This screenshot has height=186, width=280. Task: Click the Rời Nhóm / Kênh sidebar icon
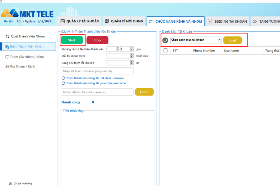(7, 67)
